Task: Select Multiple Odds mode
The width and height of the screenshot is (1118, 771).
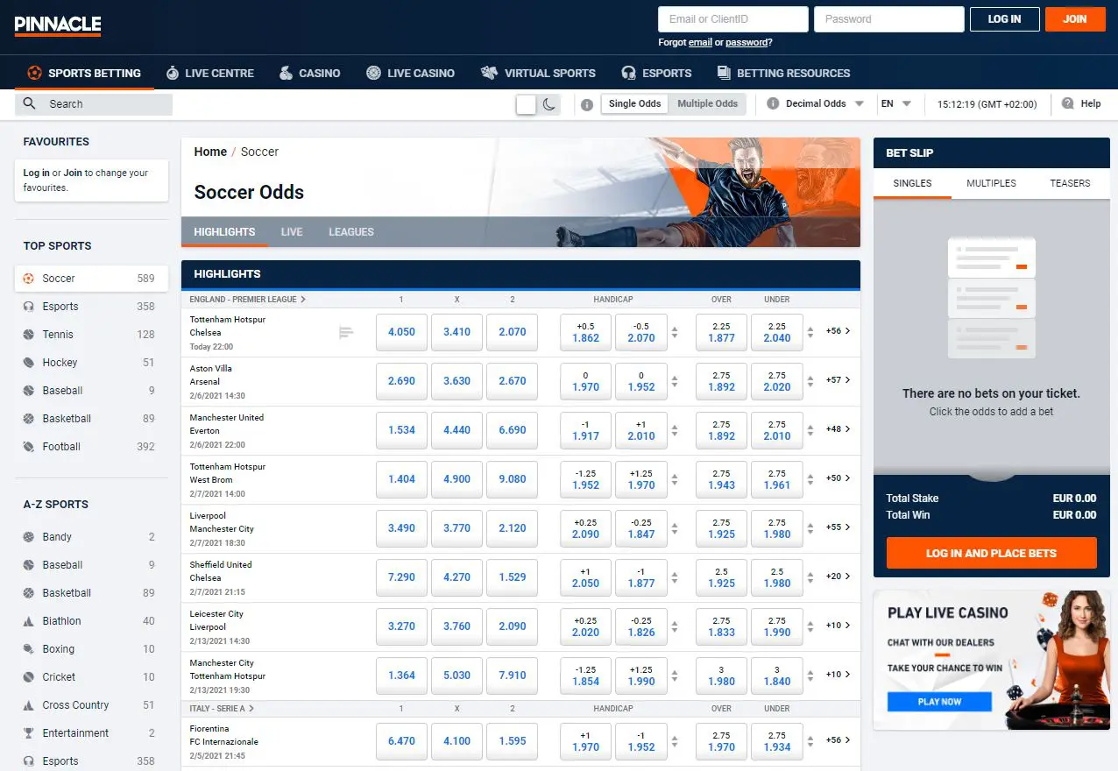Action: (x=707, y=103)
